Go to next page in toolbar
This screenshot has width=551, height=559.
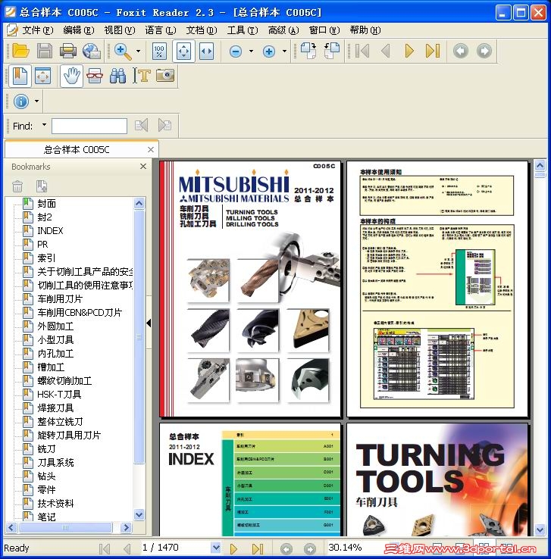coord(409,51)
